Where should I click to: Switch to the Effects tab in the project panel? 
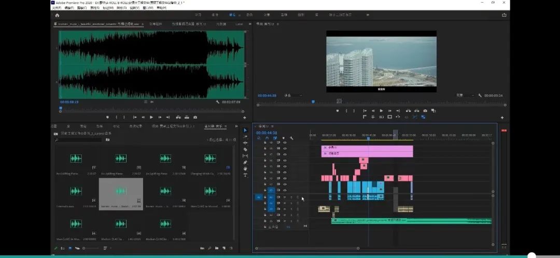[x=99, y=126]
